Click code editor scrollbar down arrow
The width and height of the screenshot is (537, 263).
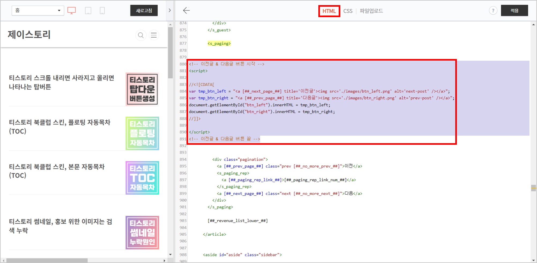pyautogui.click(x=534, y=260)
